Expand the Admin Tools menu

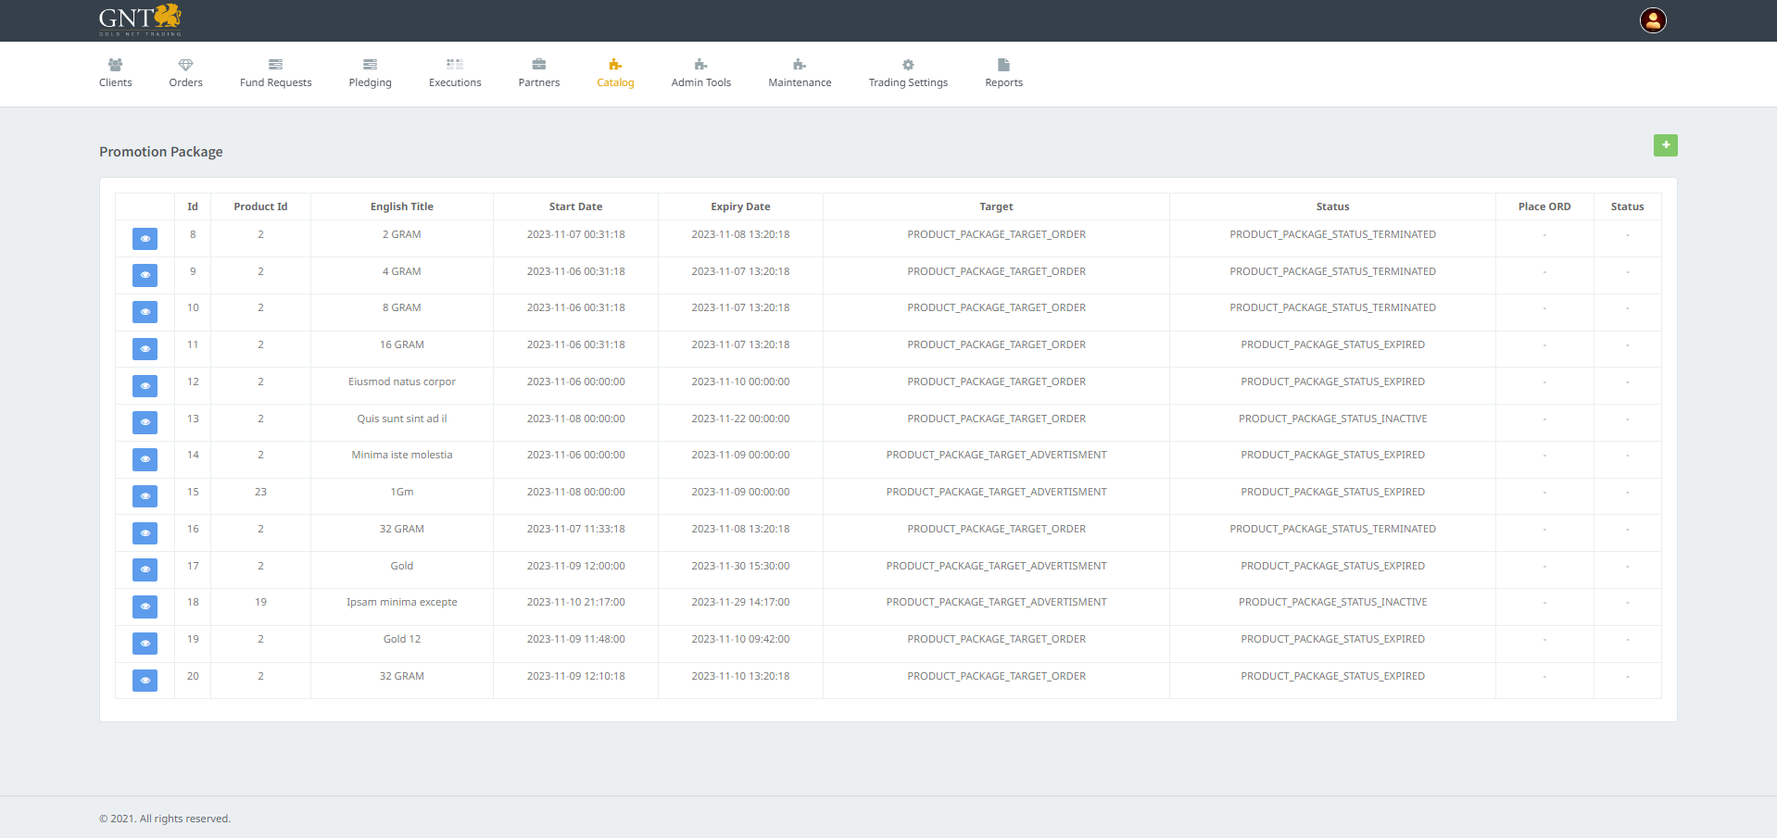pos(700,73)
